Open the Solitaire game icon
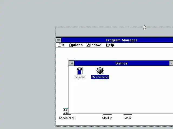 80,71
